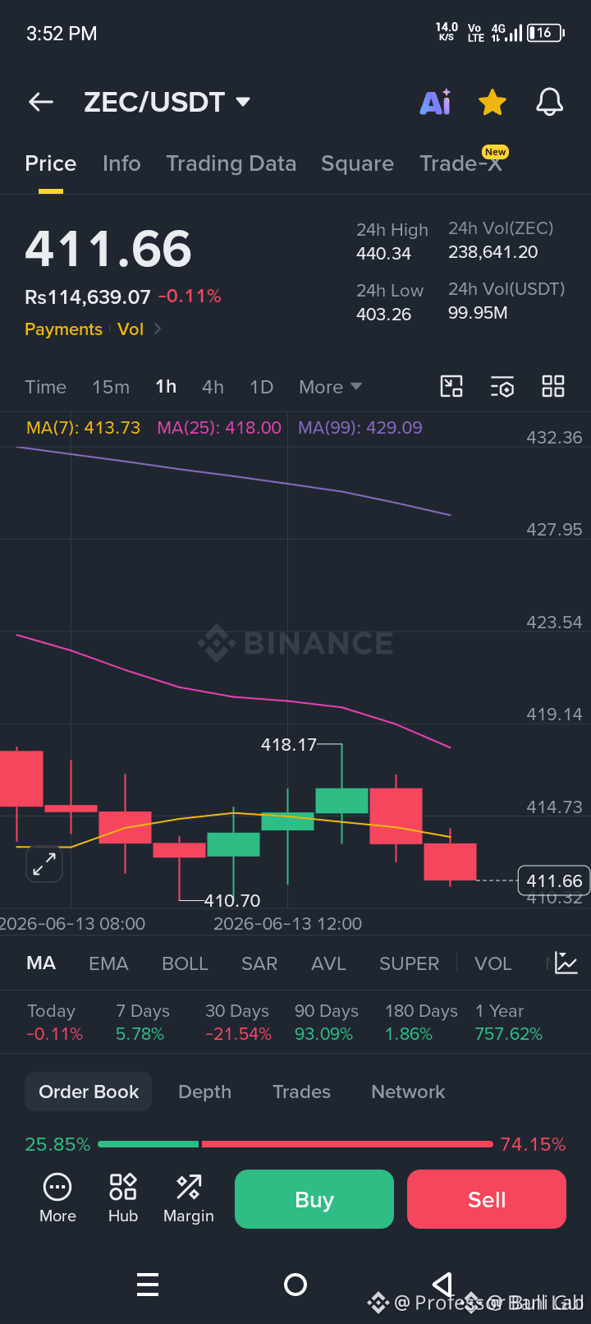Select the 4h chart interval
This screenshot has height=1324, width=591.
point(213,387)
